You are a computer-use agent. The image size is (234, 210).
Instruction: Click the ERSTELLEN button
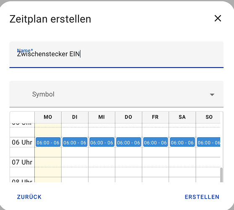[202, 197]
